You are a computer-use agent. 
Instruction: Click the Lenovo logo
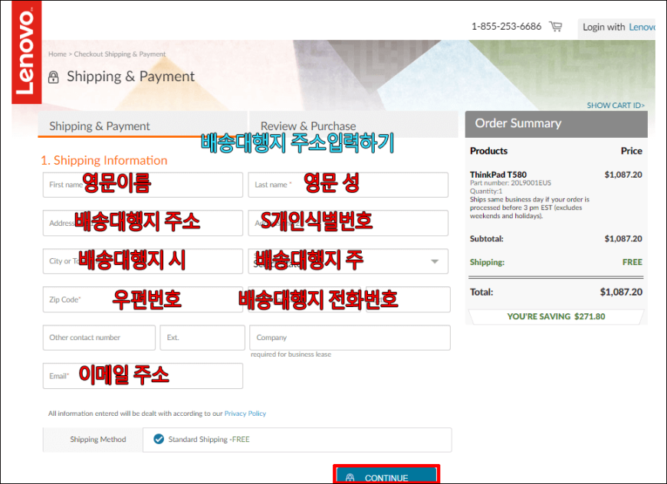(26, 52)
